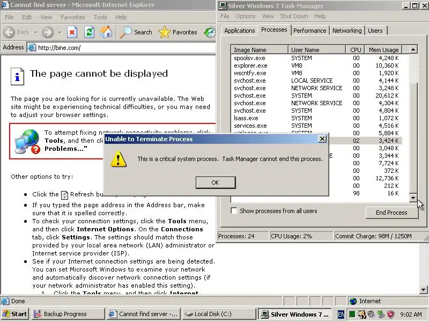Click the inline Refresh icon in the options list
429x322 pixels.
(64, 195)
